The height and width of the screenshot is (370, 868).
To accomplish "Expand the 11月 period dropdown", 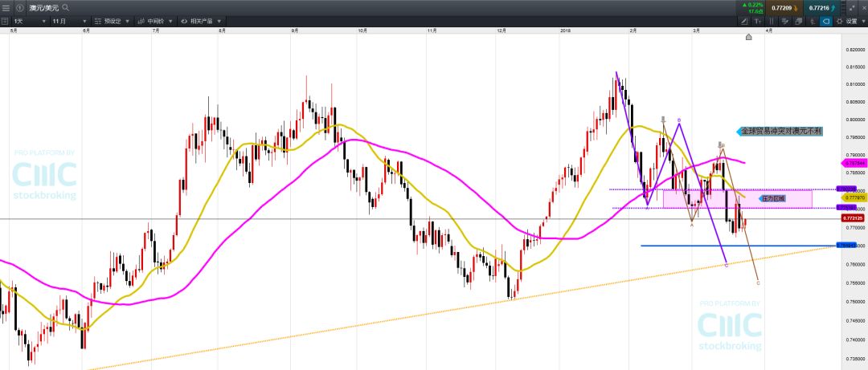I will [69, 21].
